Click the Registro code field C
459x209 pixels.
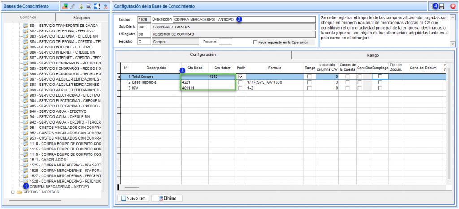coord(144,42)
